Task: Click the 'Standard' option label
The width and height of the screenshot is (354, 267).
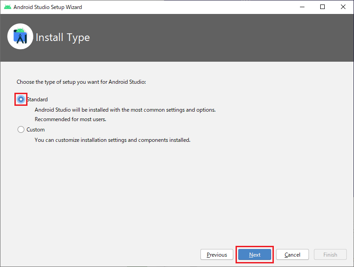Action: (37, 100)
